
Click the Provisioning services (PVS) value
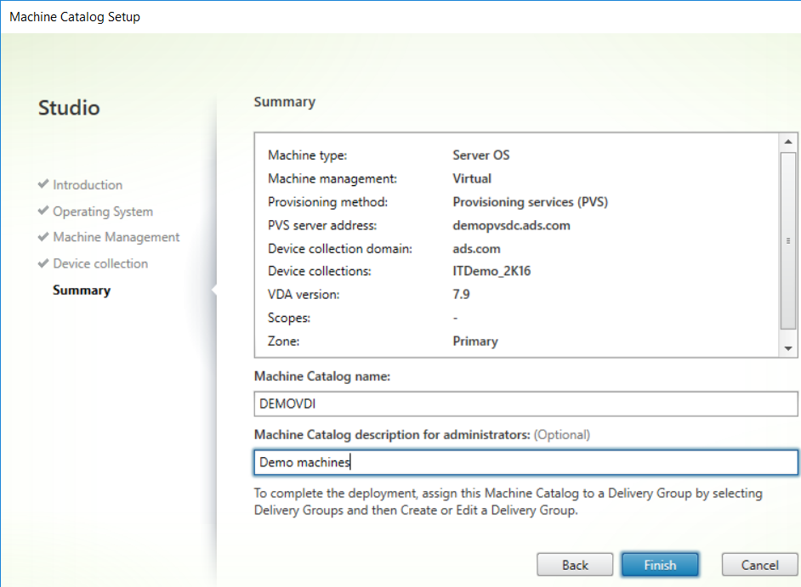point(531,202)
